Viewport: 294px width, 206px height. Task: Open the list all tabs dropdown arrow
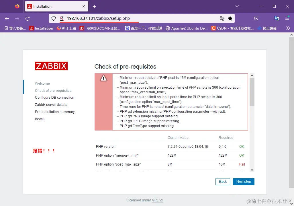tap(237, 6)
